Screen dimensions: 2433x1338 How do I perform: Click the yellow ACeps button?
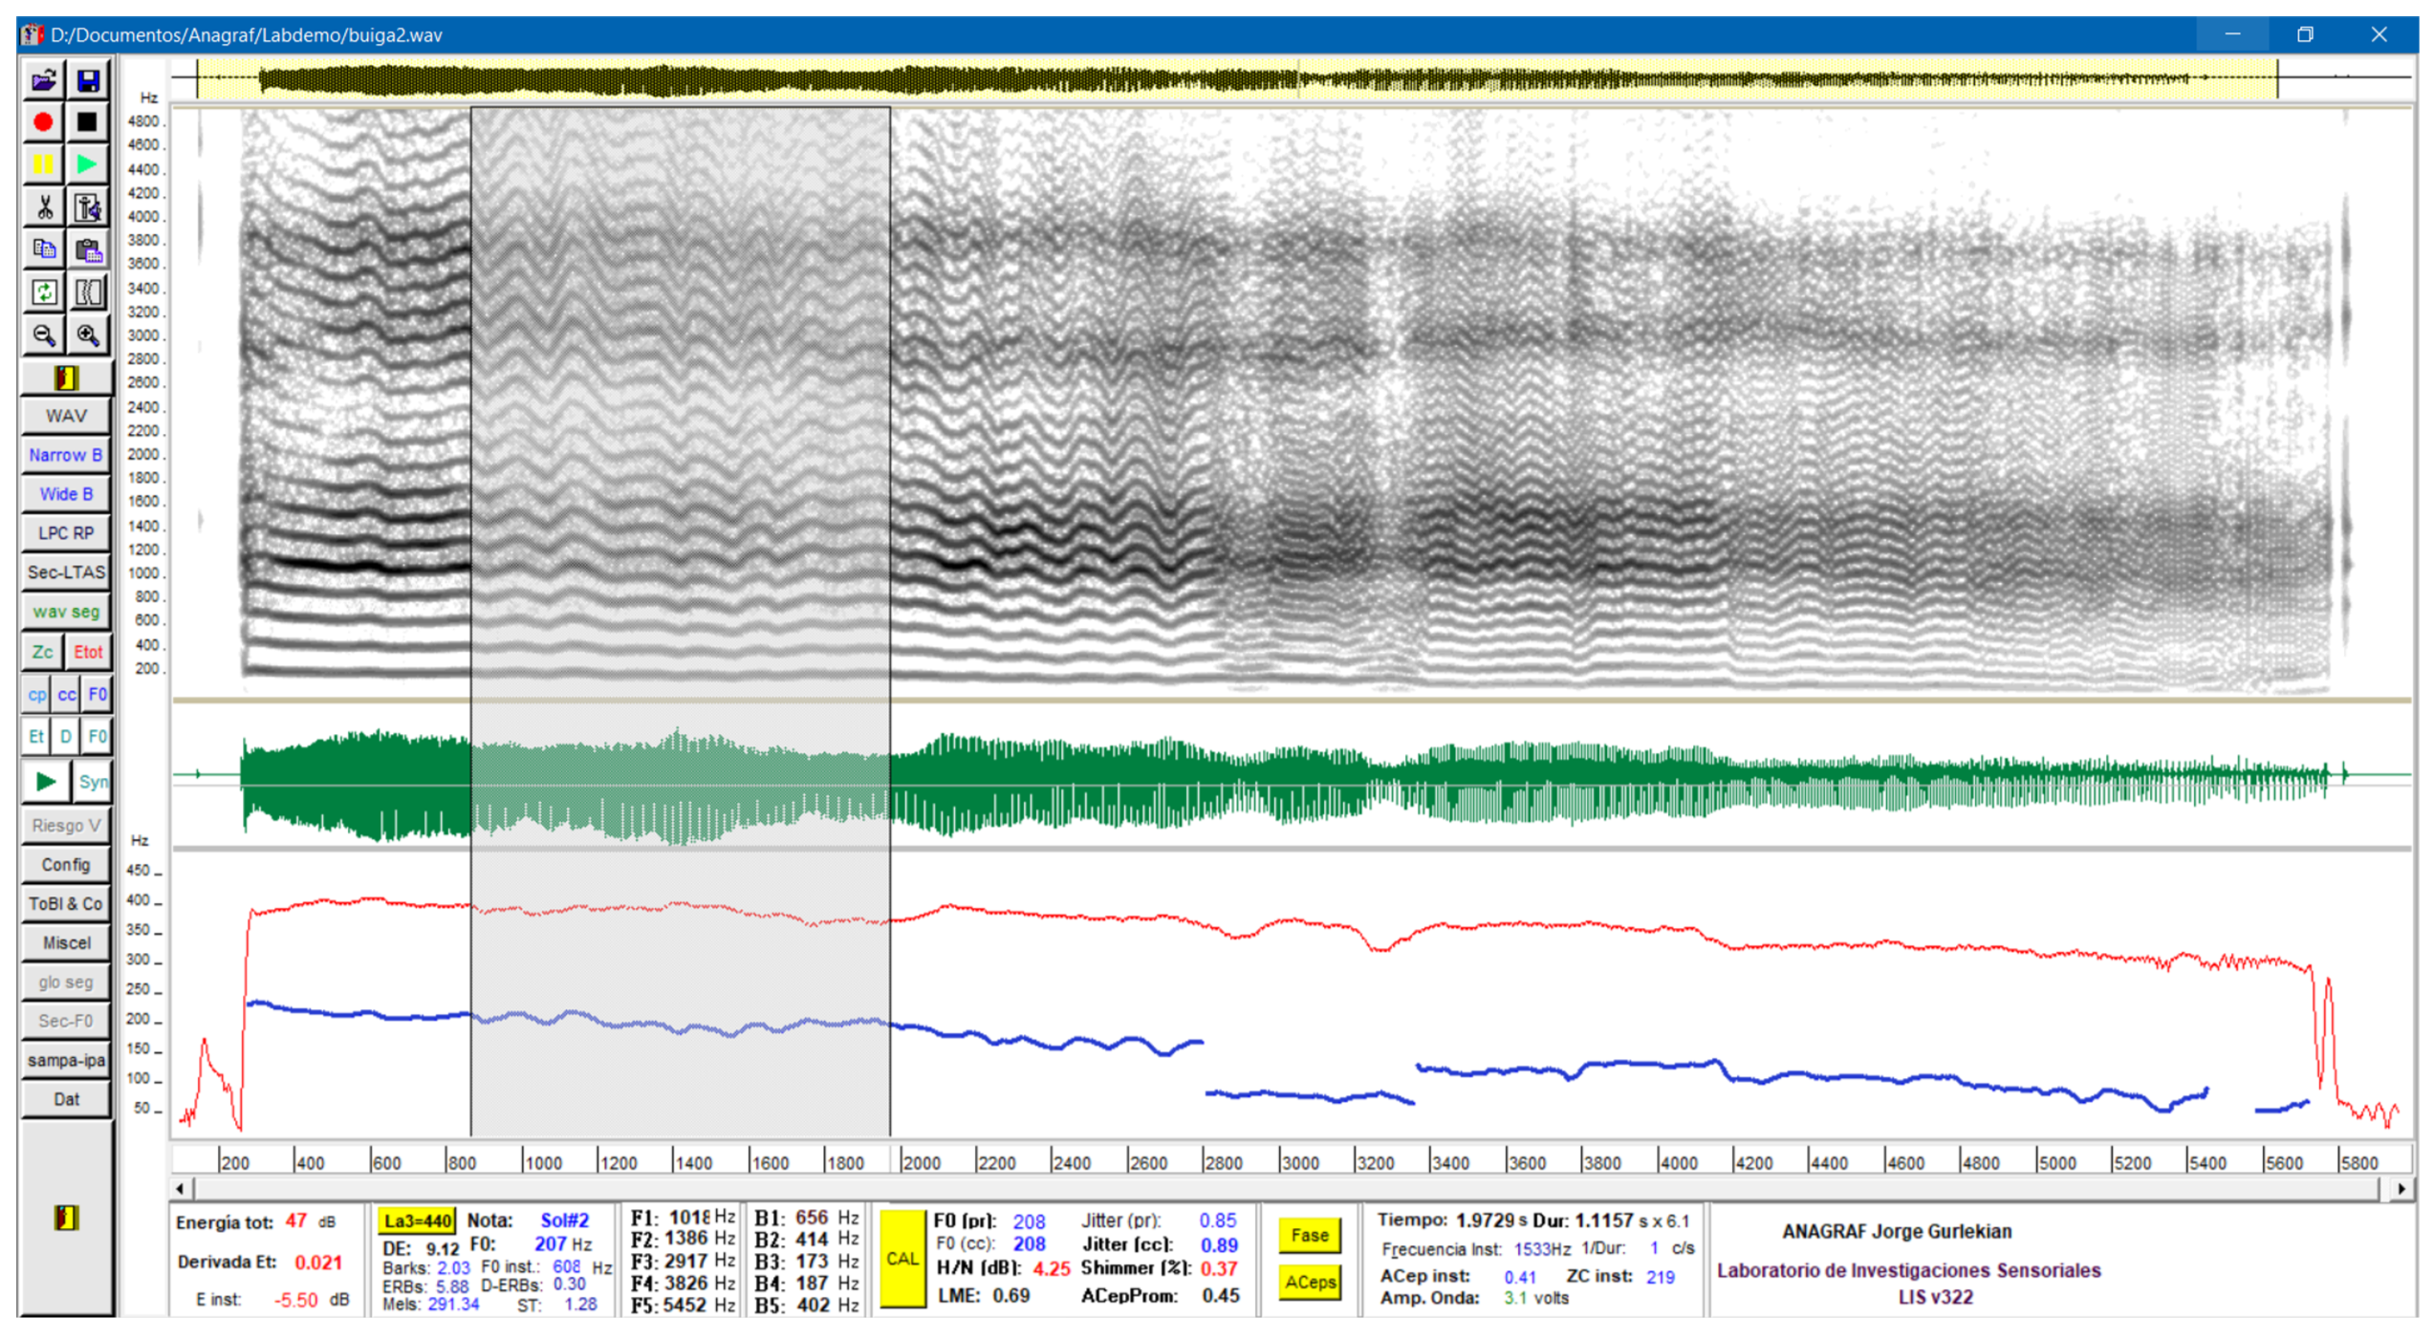(1311, 1284)
